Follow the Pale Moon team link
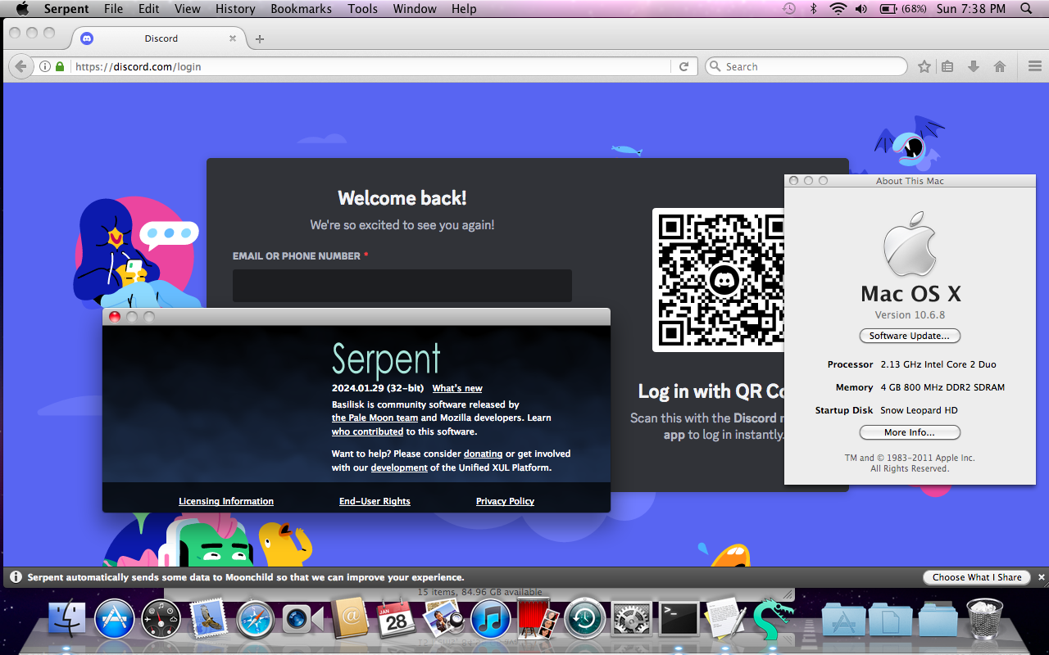 [375, 418]
